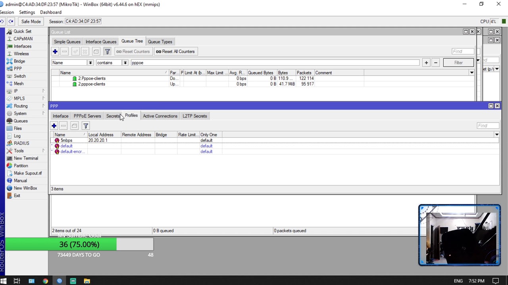Switch to Simple Queues tab
Viewport: 508px width, 285px height.
click(67, 42)
